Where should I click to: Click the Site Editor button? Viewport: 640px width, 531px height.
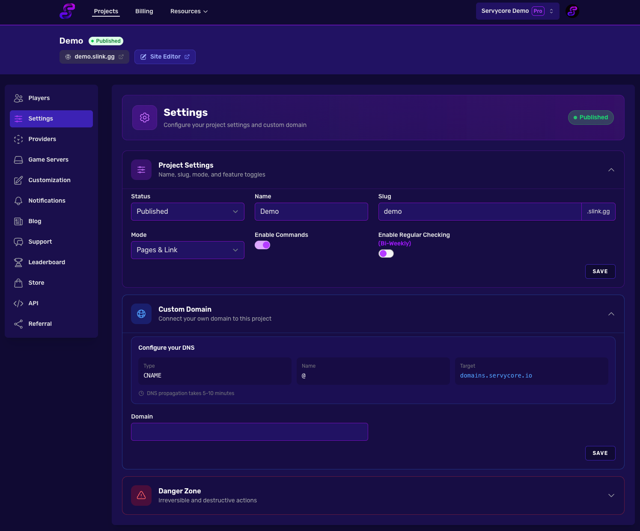[165, 56]
